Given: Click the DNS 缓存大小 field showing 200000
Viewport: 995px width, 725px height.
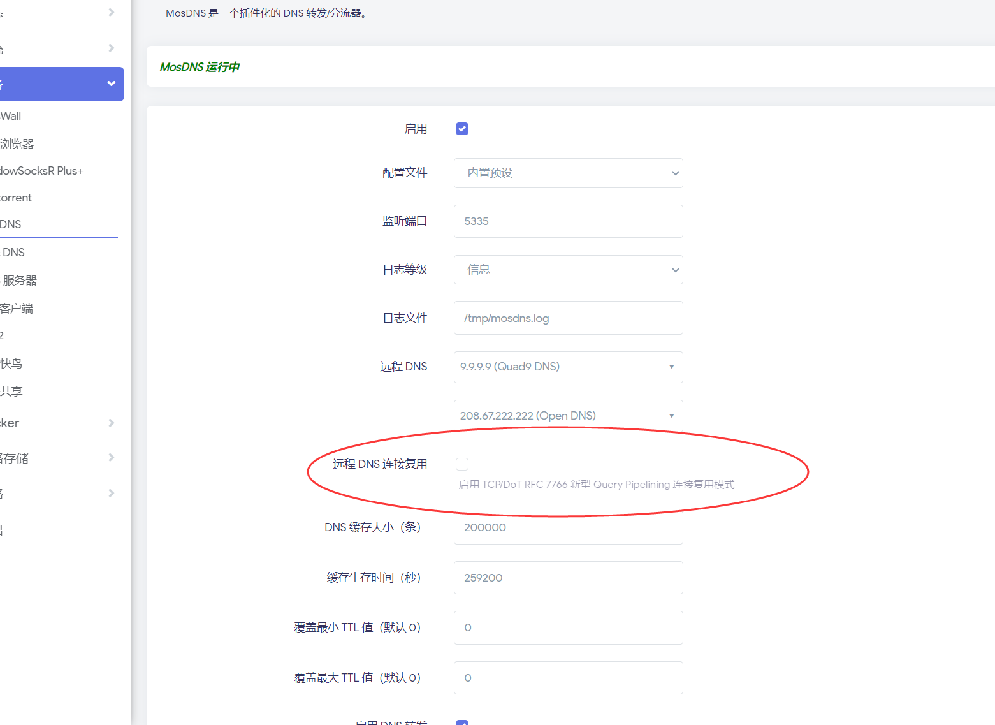Looking at the screenshot, I should 568,527.
